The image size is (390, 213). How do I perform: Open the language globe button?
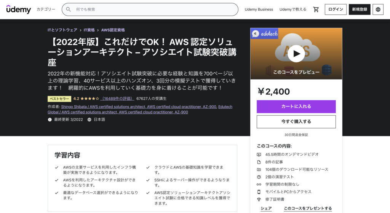pos(378,10)
